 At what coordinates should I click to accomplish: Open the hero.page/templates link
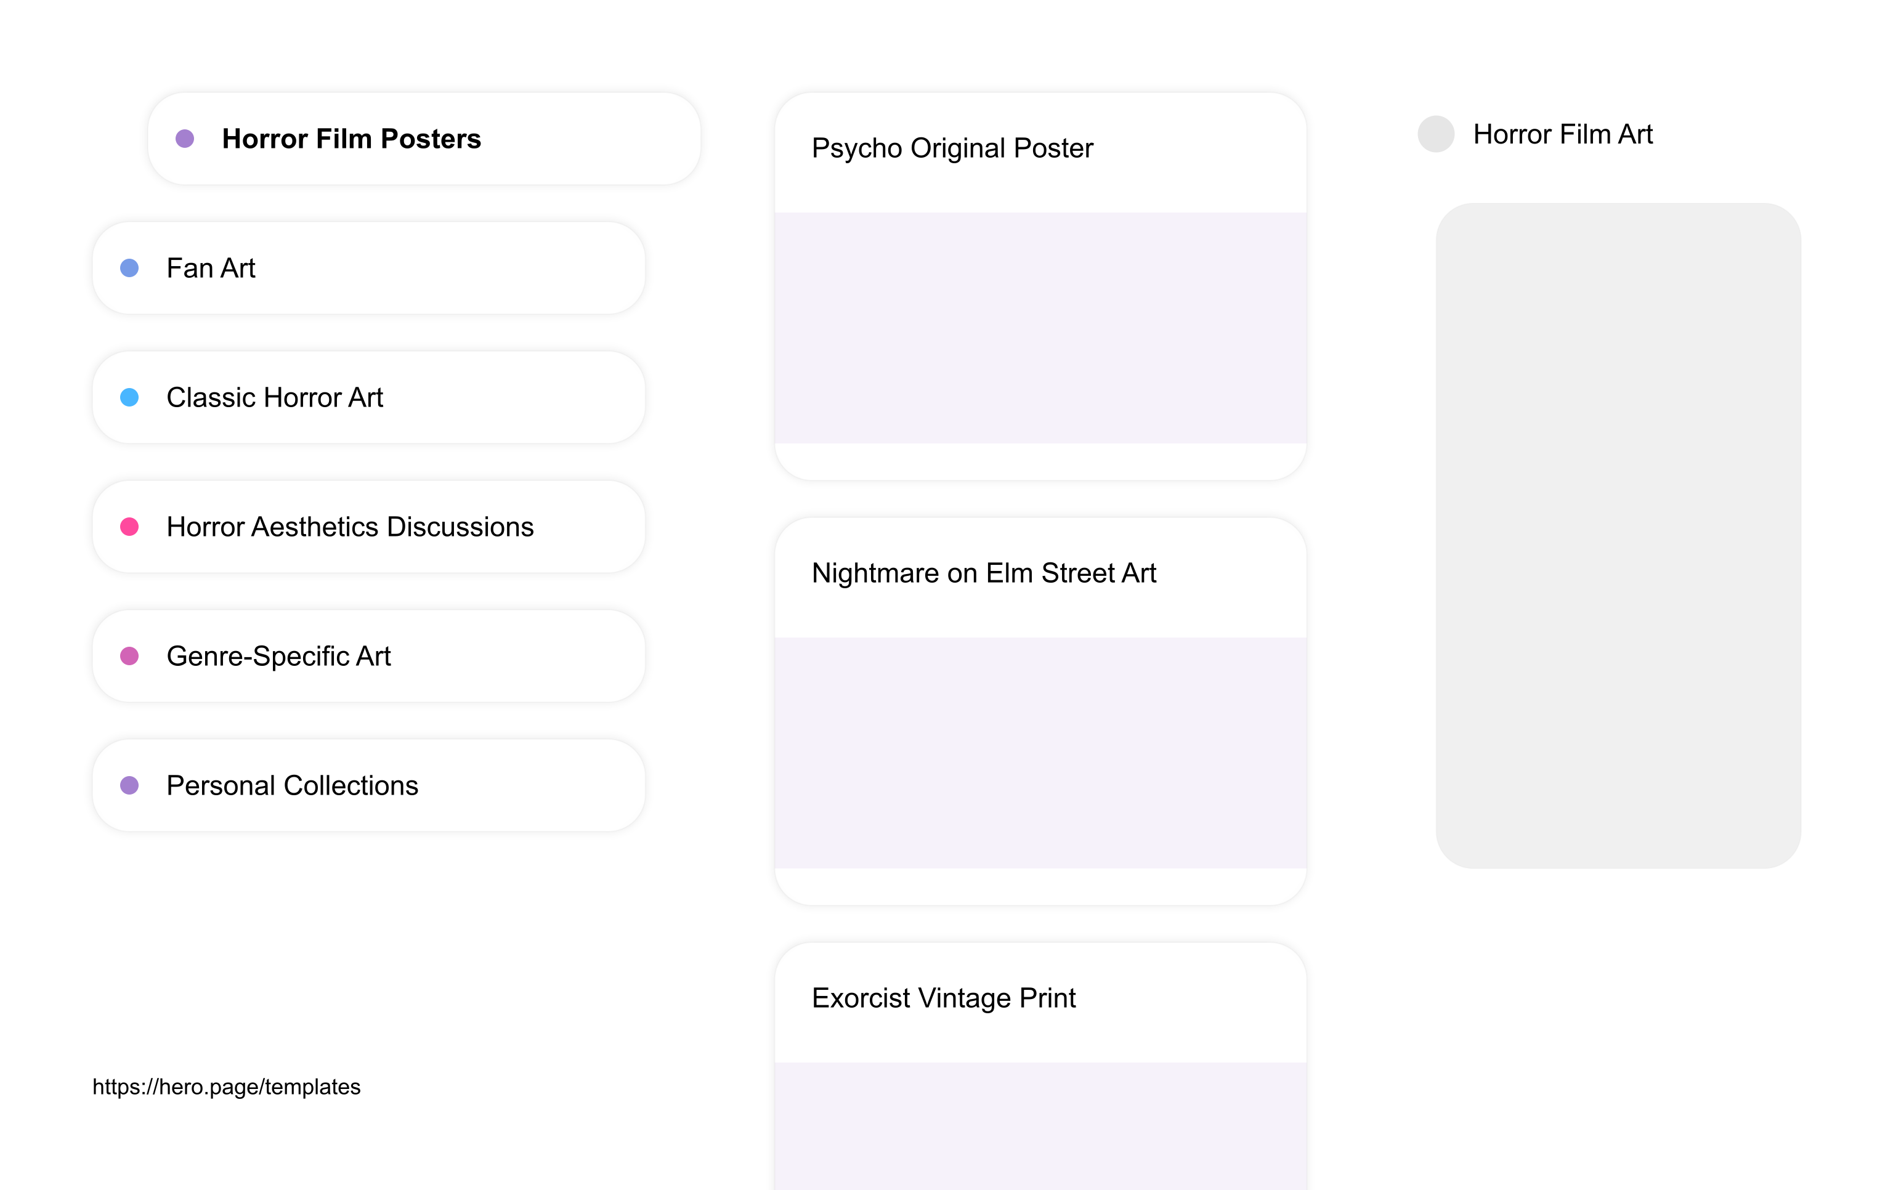coord(227,1087)
